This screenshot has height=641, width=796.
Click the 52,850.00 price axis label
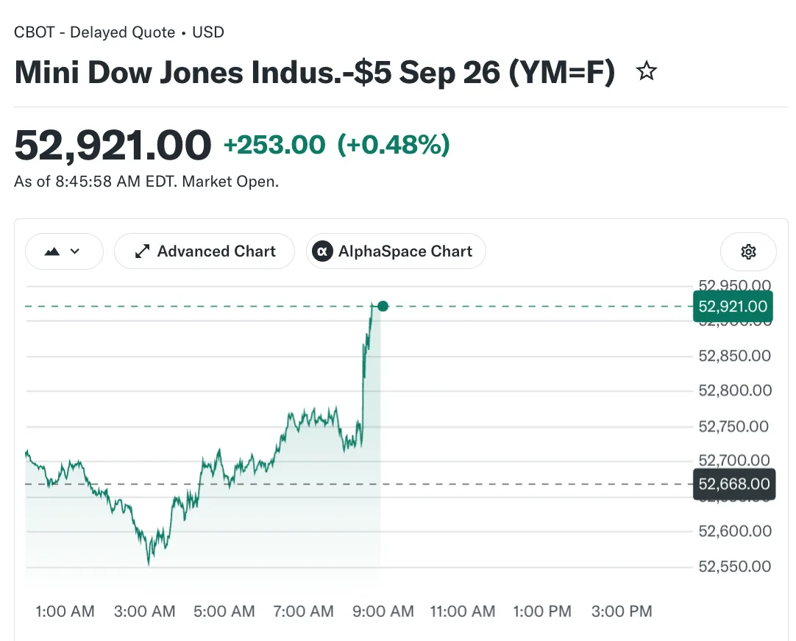pos(735,356)
